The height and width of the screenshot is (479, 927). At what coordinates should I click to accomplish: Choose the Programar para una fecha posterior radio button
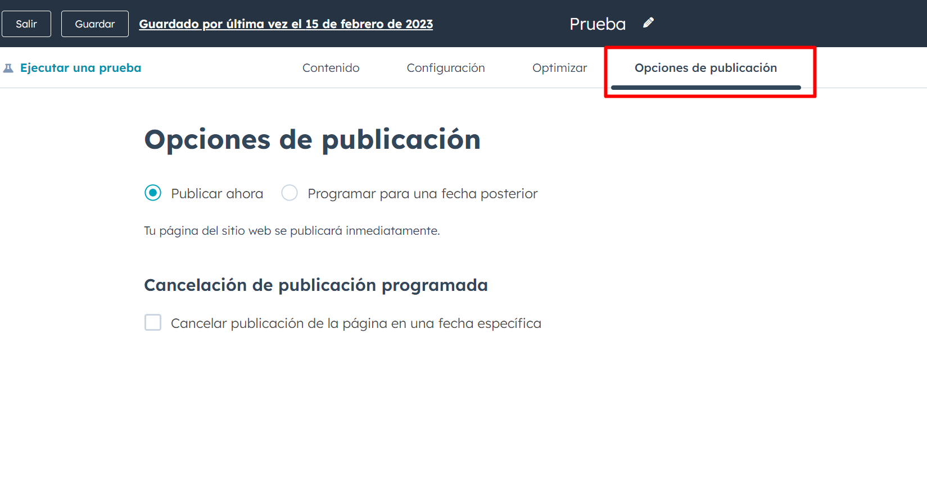pyautogui.click(x=290, y=193)
